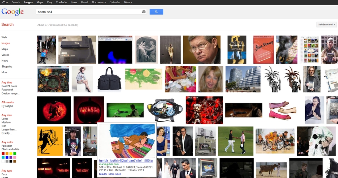
Task: Click the blue magnifier search button
Action: pos(156,12)
